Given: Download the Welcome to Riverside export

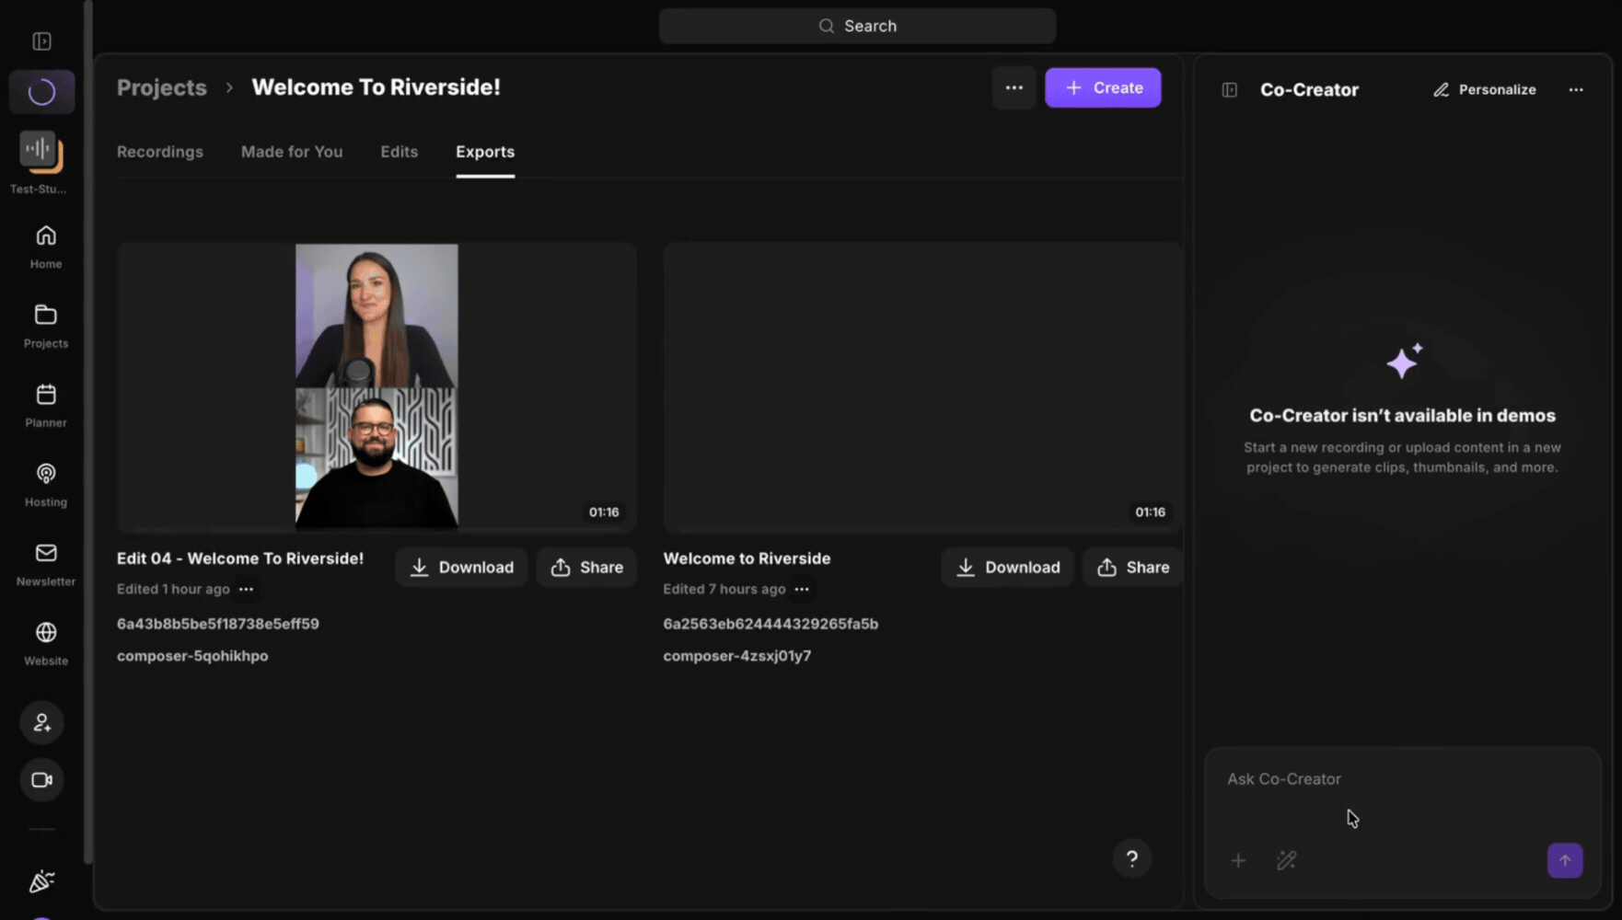Looking at the screenshot, I should 1008,568.
